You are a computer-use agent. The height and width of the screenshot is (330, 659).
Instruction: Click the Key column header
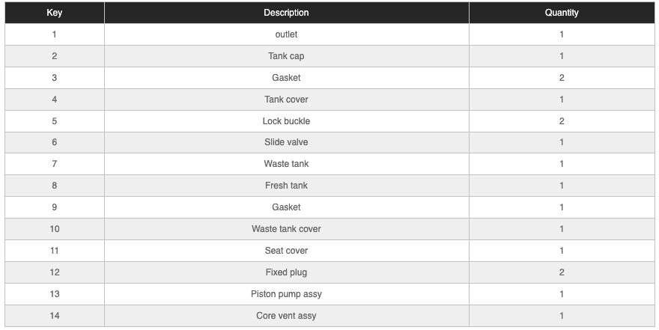[x=55, y=13]
